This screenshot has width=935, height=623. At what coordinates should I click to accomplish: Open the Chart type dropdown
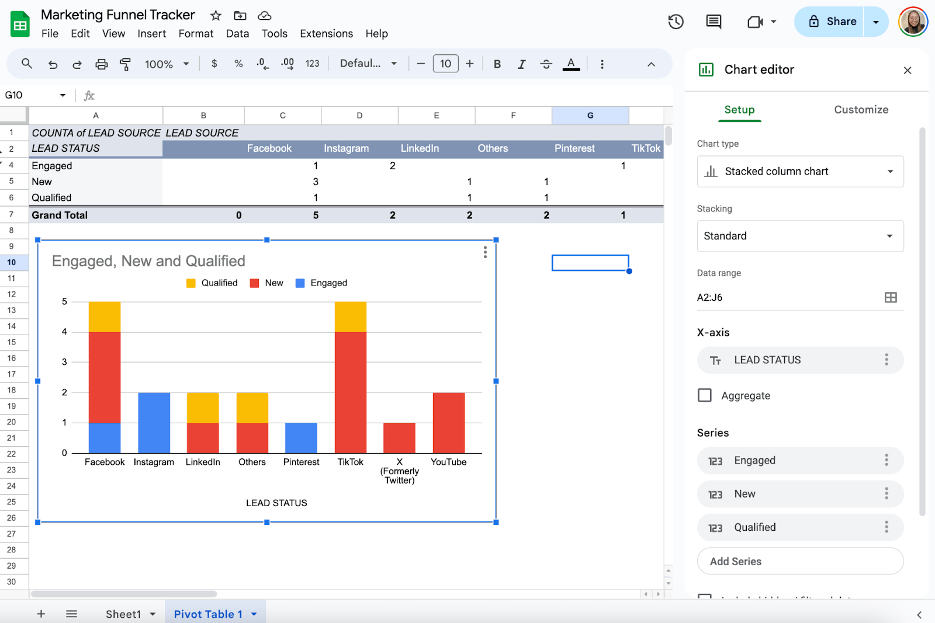tap(800, 171)
